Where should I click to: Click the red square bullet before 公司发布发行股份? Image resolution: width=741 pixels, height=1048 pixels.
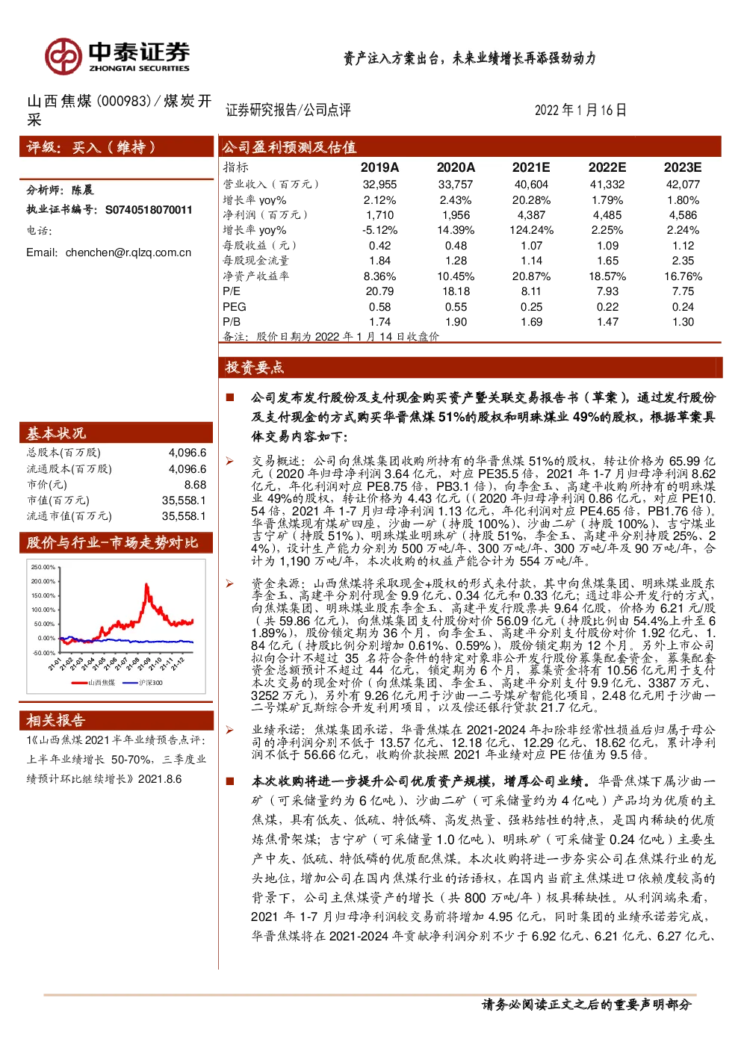coord(230,397)
